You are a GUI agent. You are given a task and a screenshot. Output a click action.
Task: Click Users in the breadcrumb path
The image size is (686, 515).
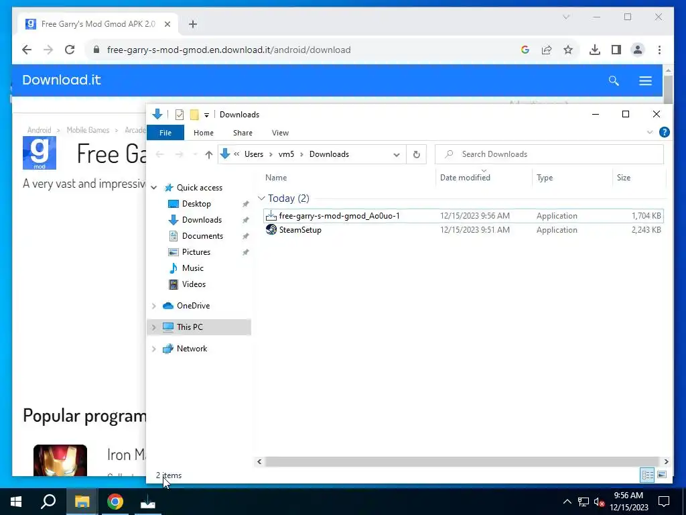click(x=254, y=154)
